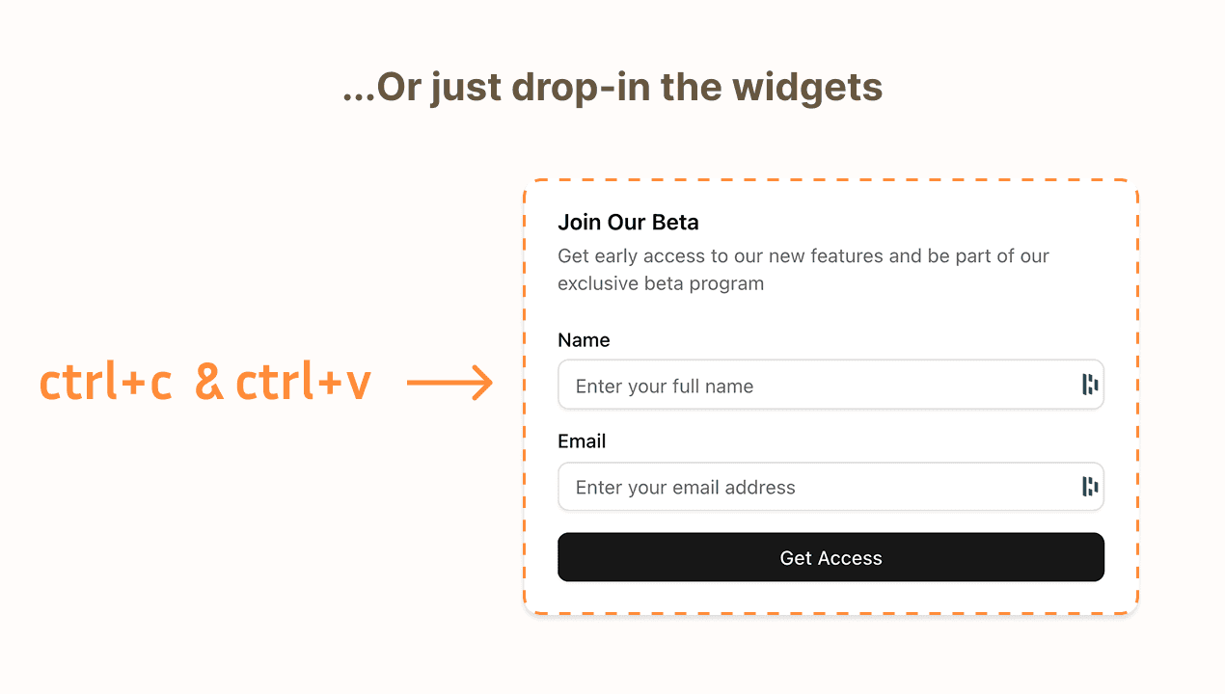The height and width of the screenshot is (694, 1225).
Task: Click the arrowhead of the orange arrow
Action: [485, 382]
